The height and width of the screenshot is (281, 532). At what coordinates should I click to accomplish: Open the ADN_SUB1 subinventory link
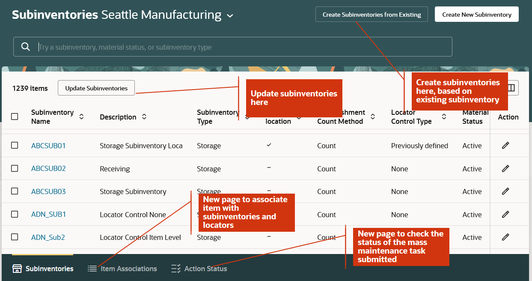[x=48, y=215]
